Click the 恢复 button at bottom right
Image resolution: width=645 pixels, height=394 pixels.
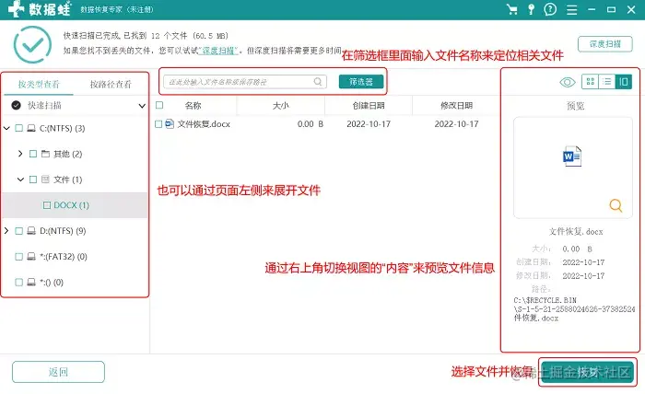588,372
